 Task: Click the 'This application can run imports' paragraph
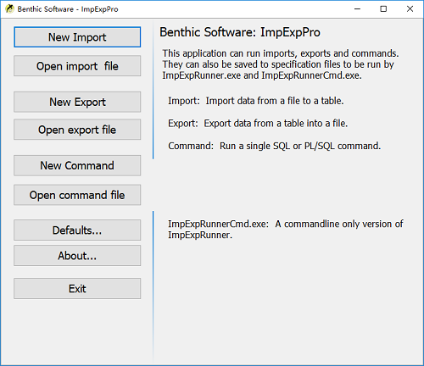(x=281, y=64)
